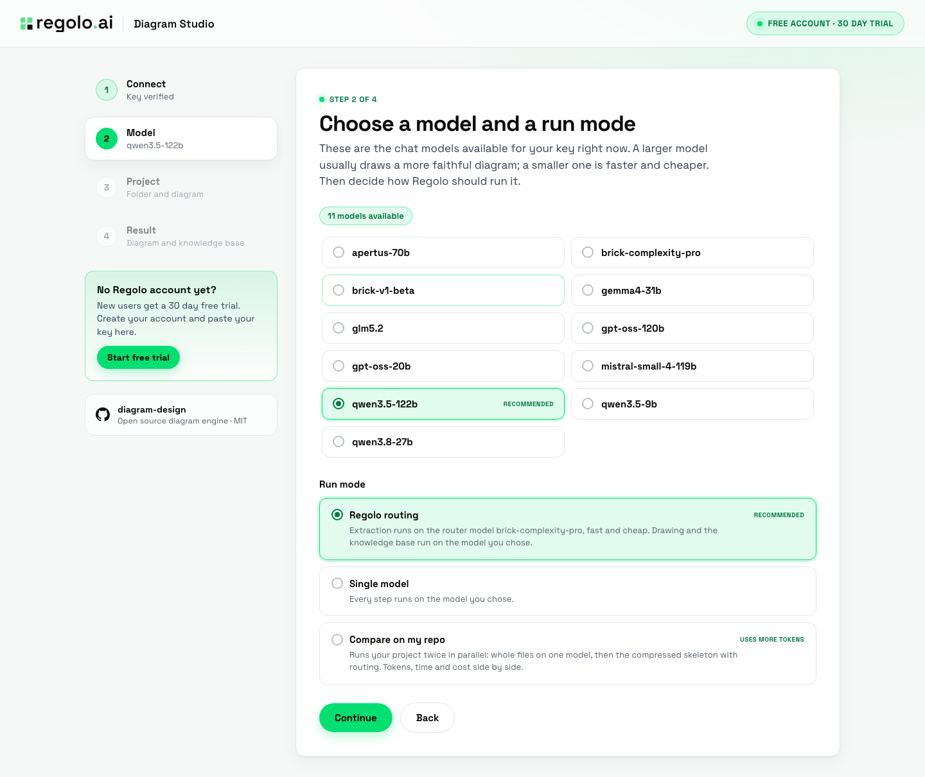The width and height of the screenshot is (925, 777).
Task: Click the step 1 Connect circle
Action: point(107,90)
